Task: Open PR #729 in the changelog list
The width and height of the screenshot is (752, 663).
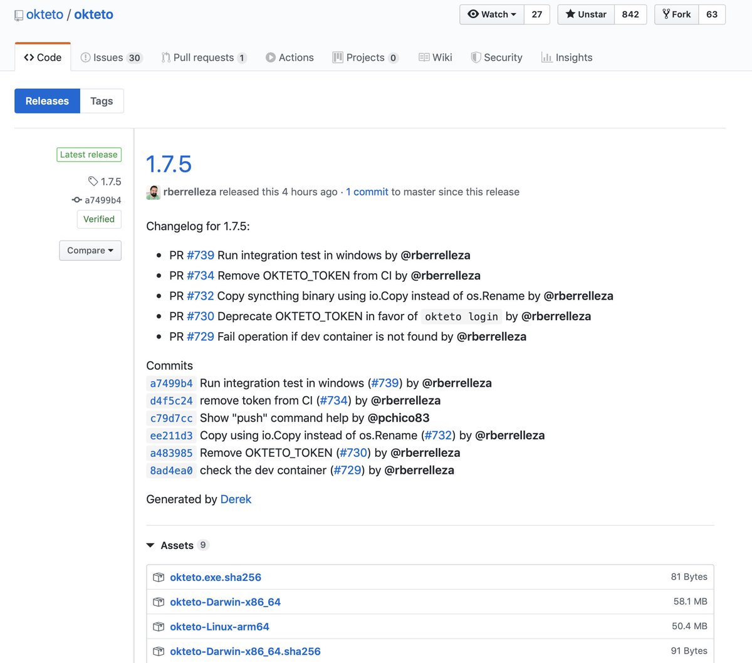Action: [x=201, y=337]
